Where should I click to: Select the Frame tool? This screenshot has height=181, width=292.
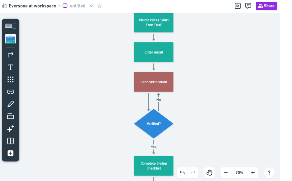tap(11, 116)
